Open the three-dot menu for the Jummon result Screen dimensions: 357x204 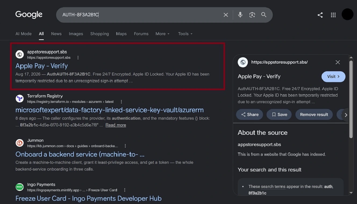(x=125, y=146)
